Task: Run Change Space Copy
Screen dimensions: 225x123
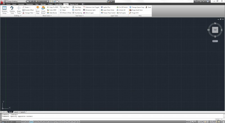Action: coord(137,7)
